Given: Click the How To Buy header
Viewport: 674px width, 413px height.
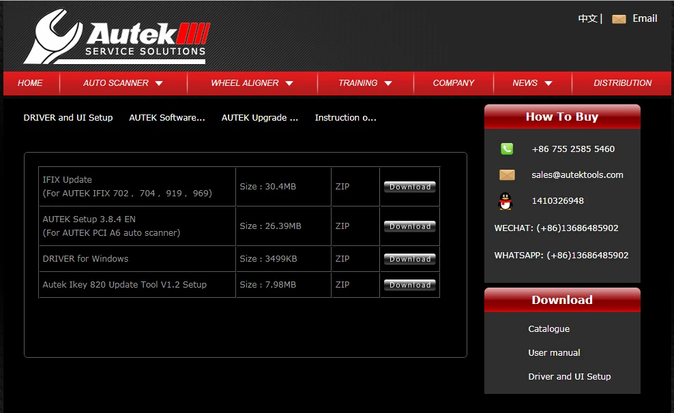Looking at the screenshot, I should coord(562,117).
